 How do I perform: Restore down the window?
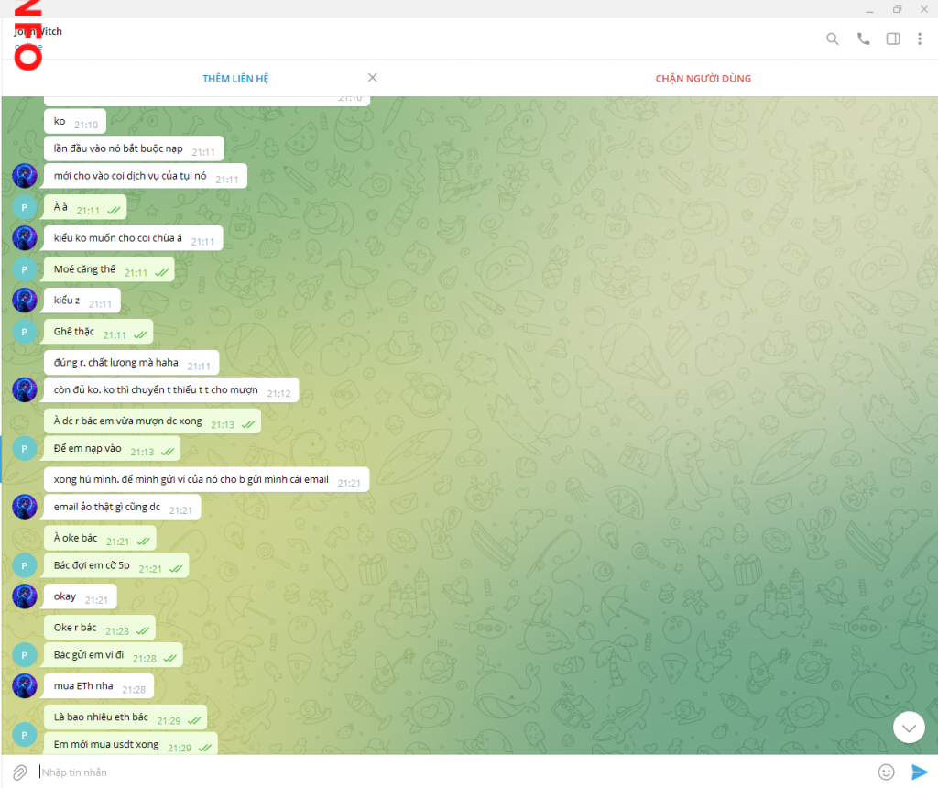click(897, 9)
